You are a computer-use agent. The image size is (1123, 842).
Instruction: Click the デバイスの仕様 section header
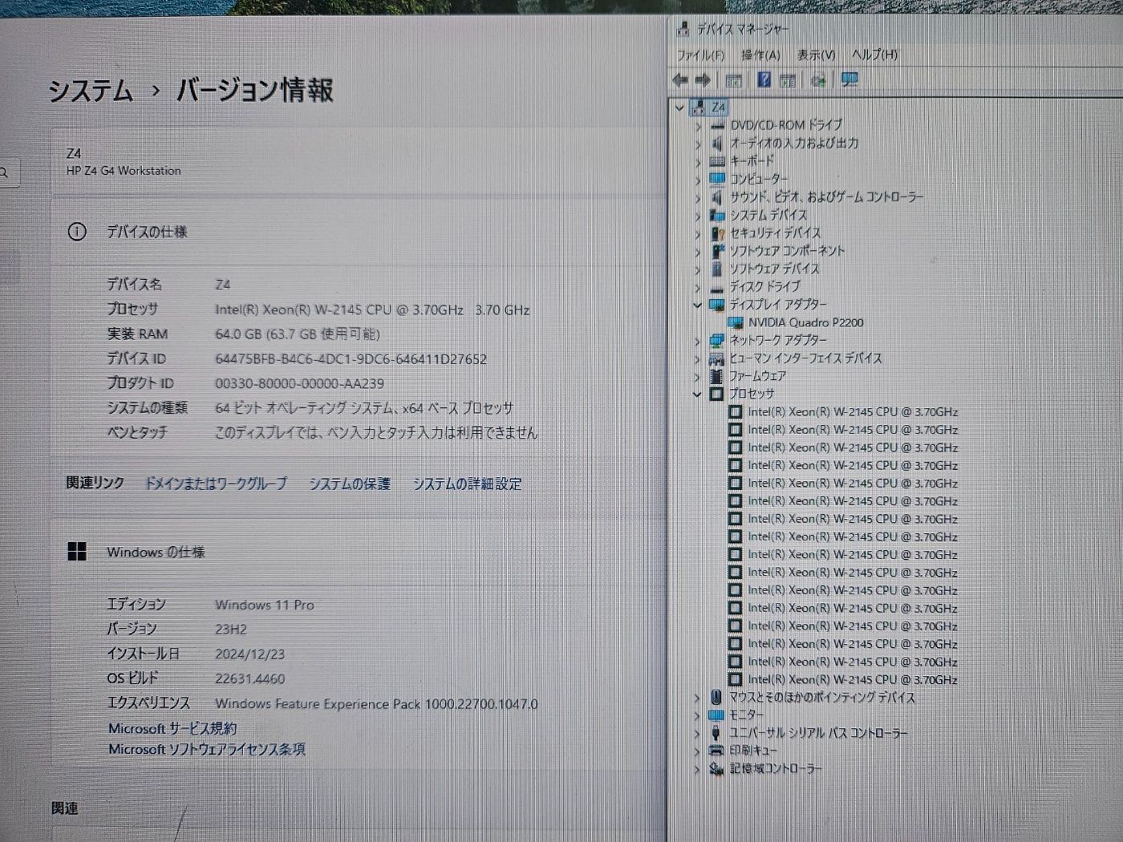[357, 232]
